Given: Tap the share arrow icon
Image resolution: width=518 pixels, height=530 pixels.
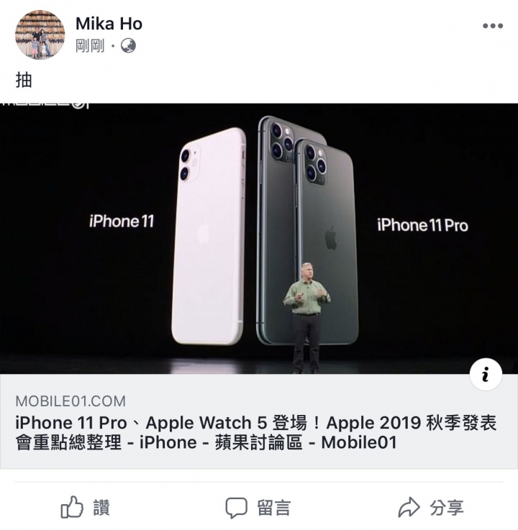Looking at the screenshot, I should pyautogui.click(x=409, y=507).
